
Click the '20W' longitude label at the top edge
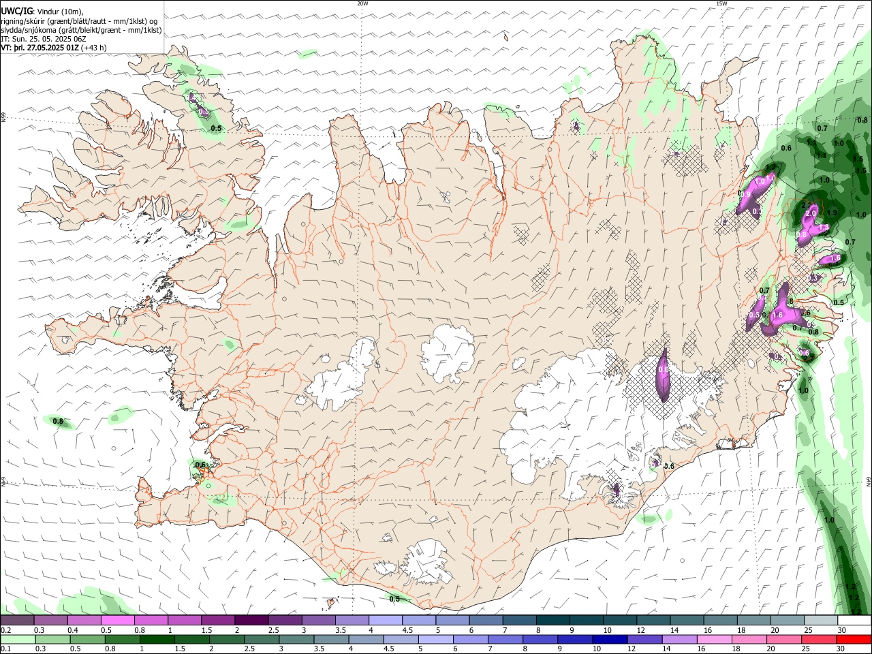(362, 3)
